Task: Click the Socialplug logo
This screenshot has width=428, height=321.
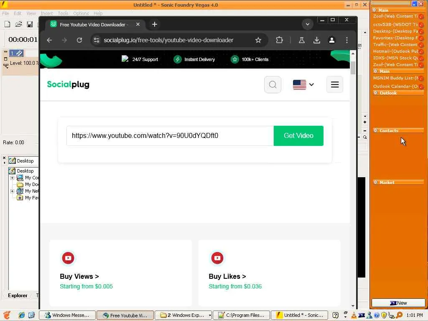Action: click(x=68, y=84)
